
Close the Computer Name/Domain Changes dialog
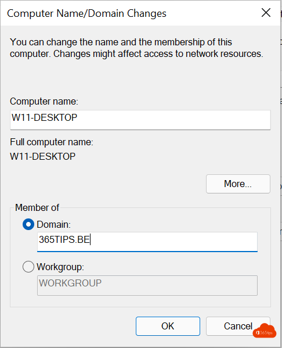coord(266,13)
